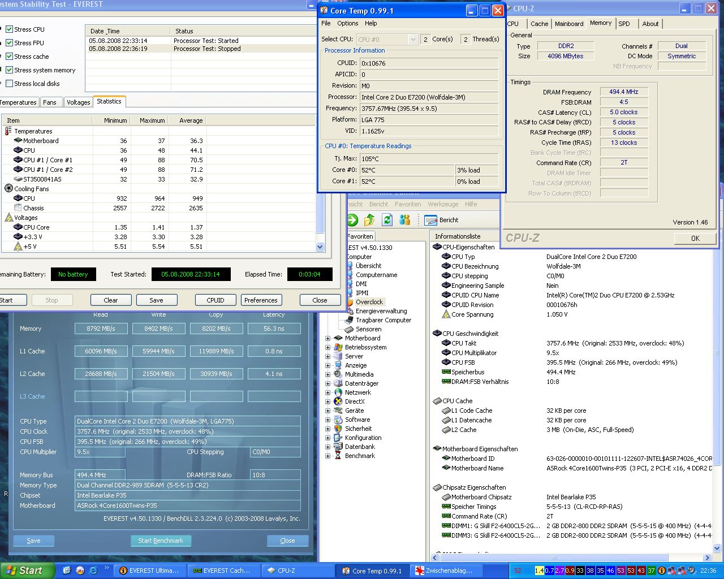Click the EVEREST icon in system tray
Screen dimensions: 724x579
coord(661,571)
